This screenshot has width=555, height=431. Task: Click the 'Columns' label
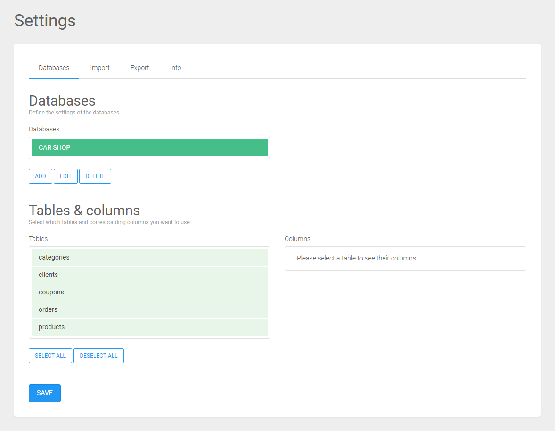pyautogui.click(x=297, y=239)
